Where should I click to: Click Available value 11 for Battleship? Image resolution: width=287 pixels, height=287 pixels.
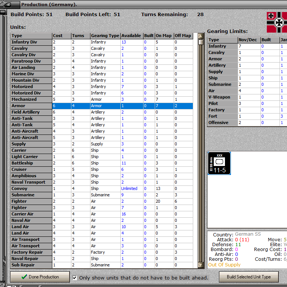point(124,163)
